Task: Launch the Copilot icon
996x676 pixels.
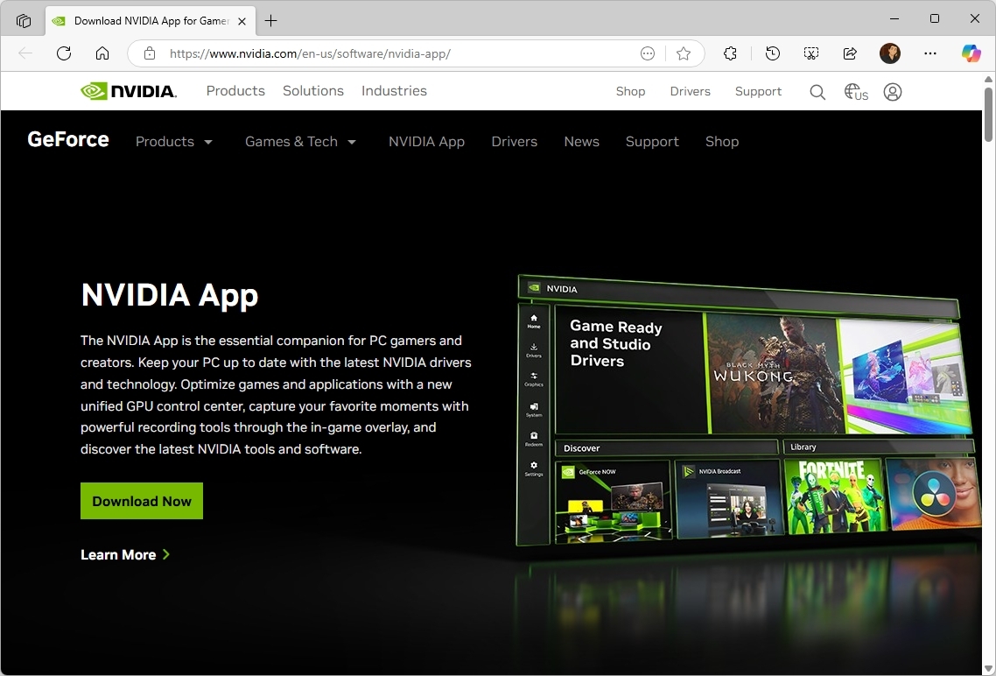Action: click(971, 53)
